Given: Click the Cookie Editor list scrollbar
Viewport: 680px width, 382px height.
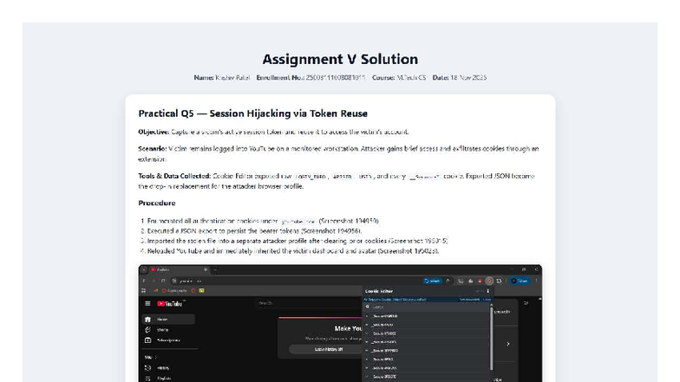Looking at the screenshot, I should pos(491,338).
